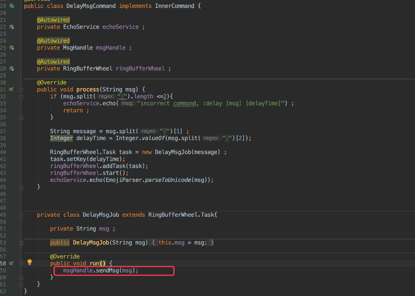Viewport: 415px width, 296px height.
Task: Click the underlined word commond in the string
Action: [185, 103]
